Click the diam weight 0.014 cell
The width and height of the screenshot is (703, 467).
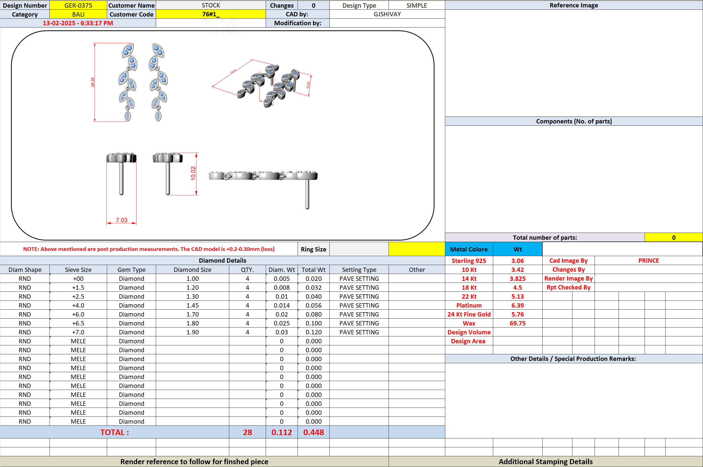(282, 305)
